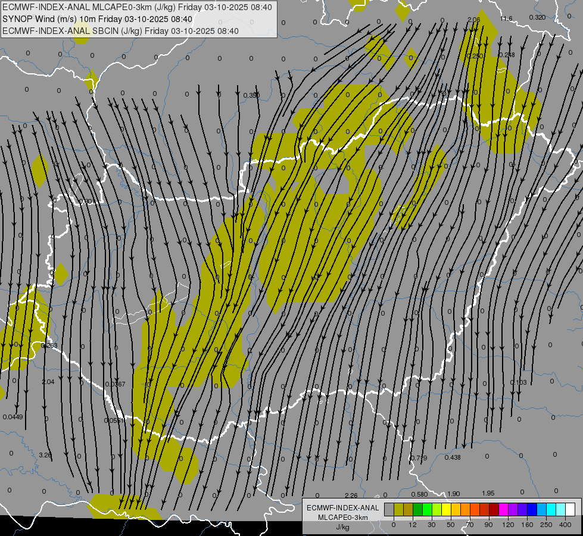Click the J/kg unit label in the legend
Image resolution: width=583 pixels, height=536 pixels.
(342, 527)
